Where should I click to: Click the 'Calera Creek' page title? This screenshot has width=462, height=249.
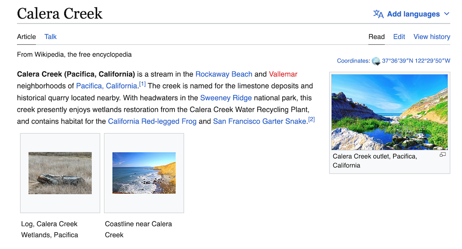(60, 13)
